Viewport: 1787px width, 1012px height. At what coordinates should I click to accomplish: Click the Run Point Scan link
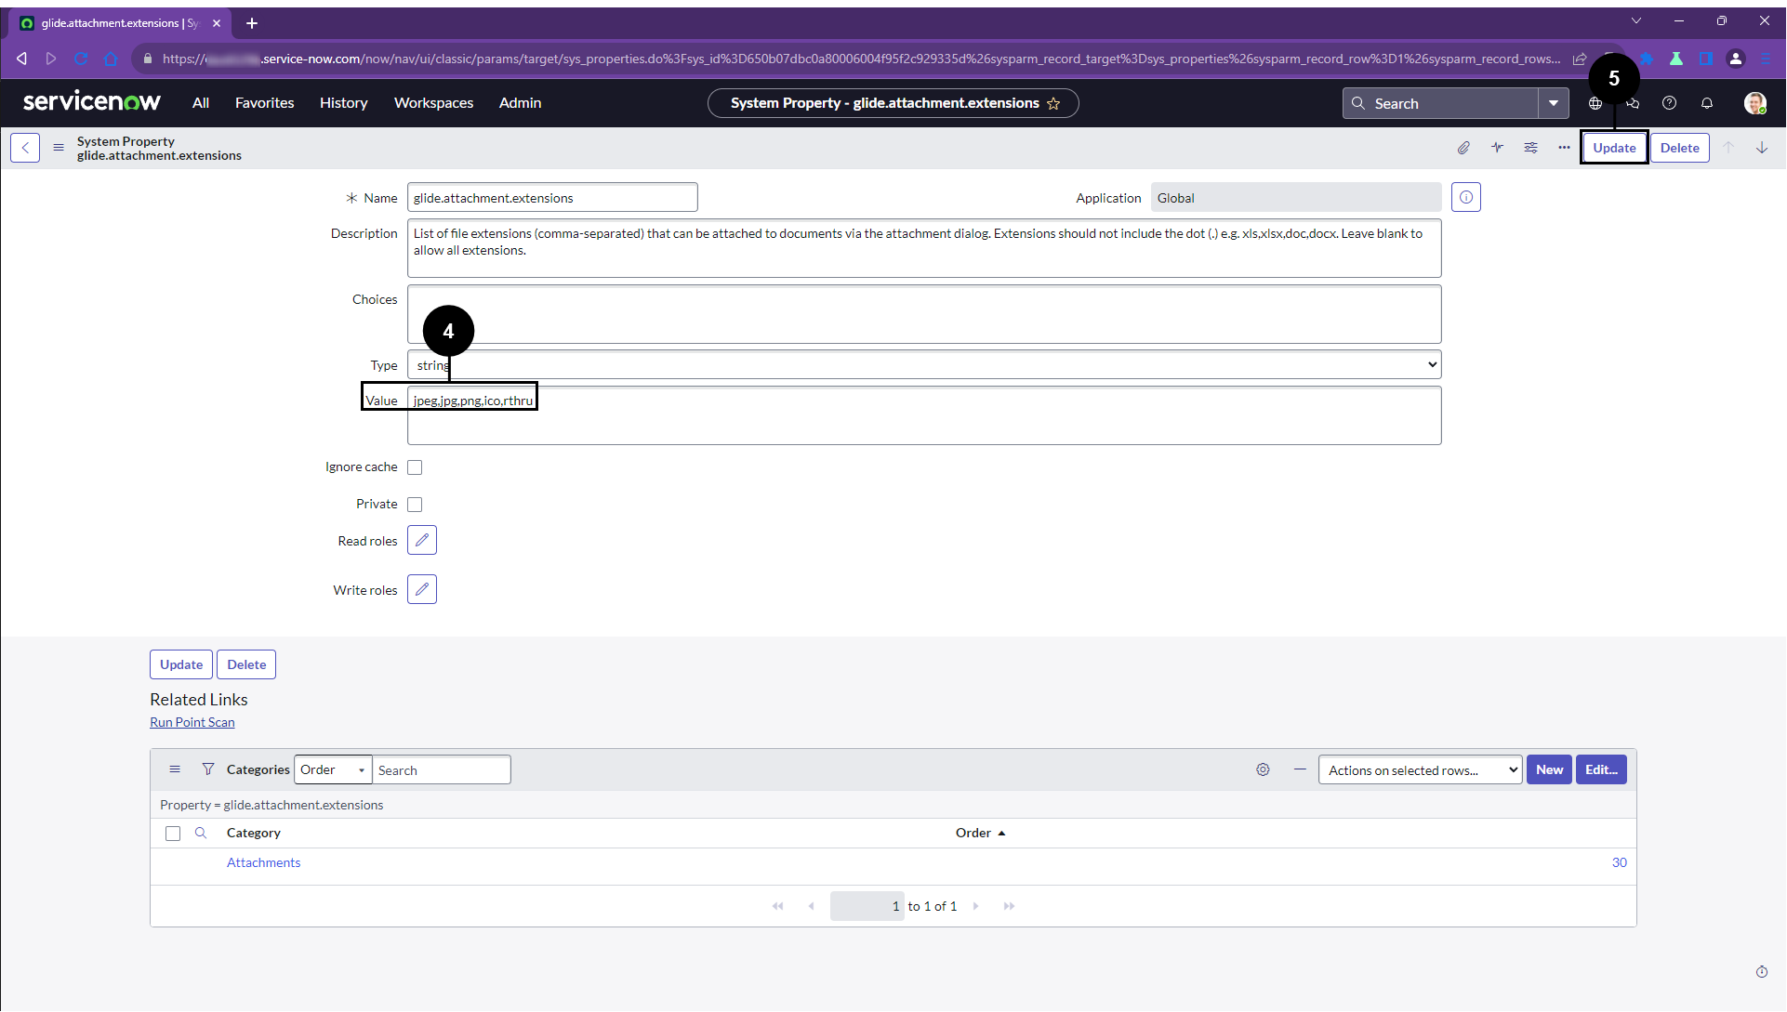pyautogui.click(x=192, y=723)
